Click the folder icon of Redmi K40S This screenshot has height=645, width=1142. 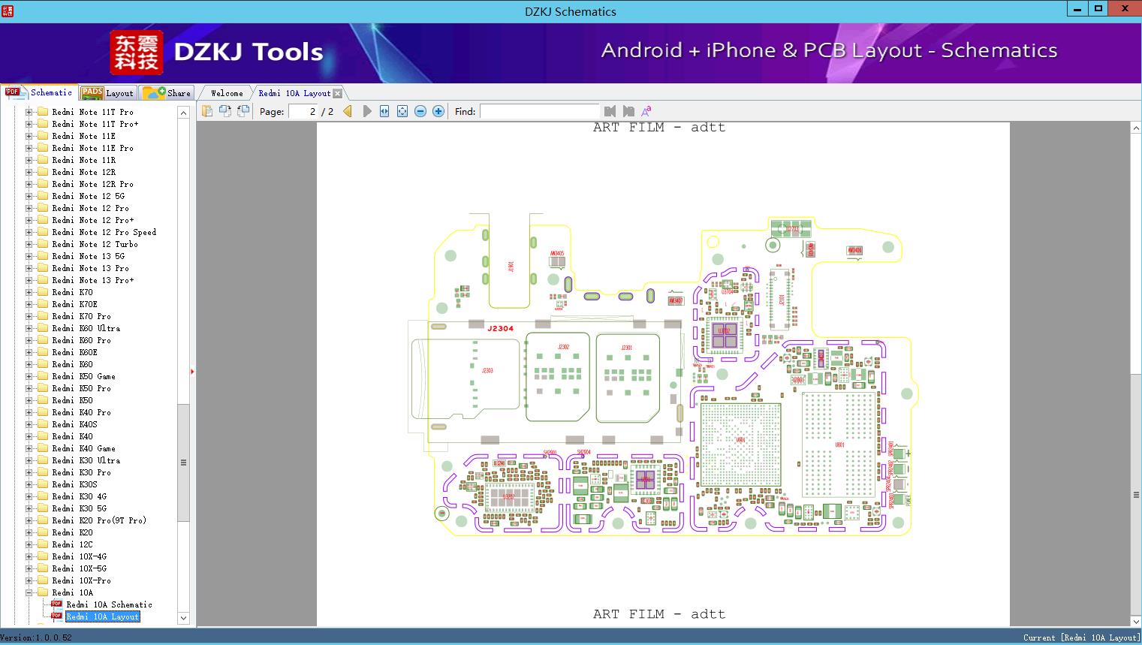coord(43,424)
